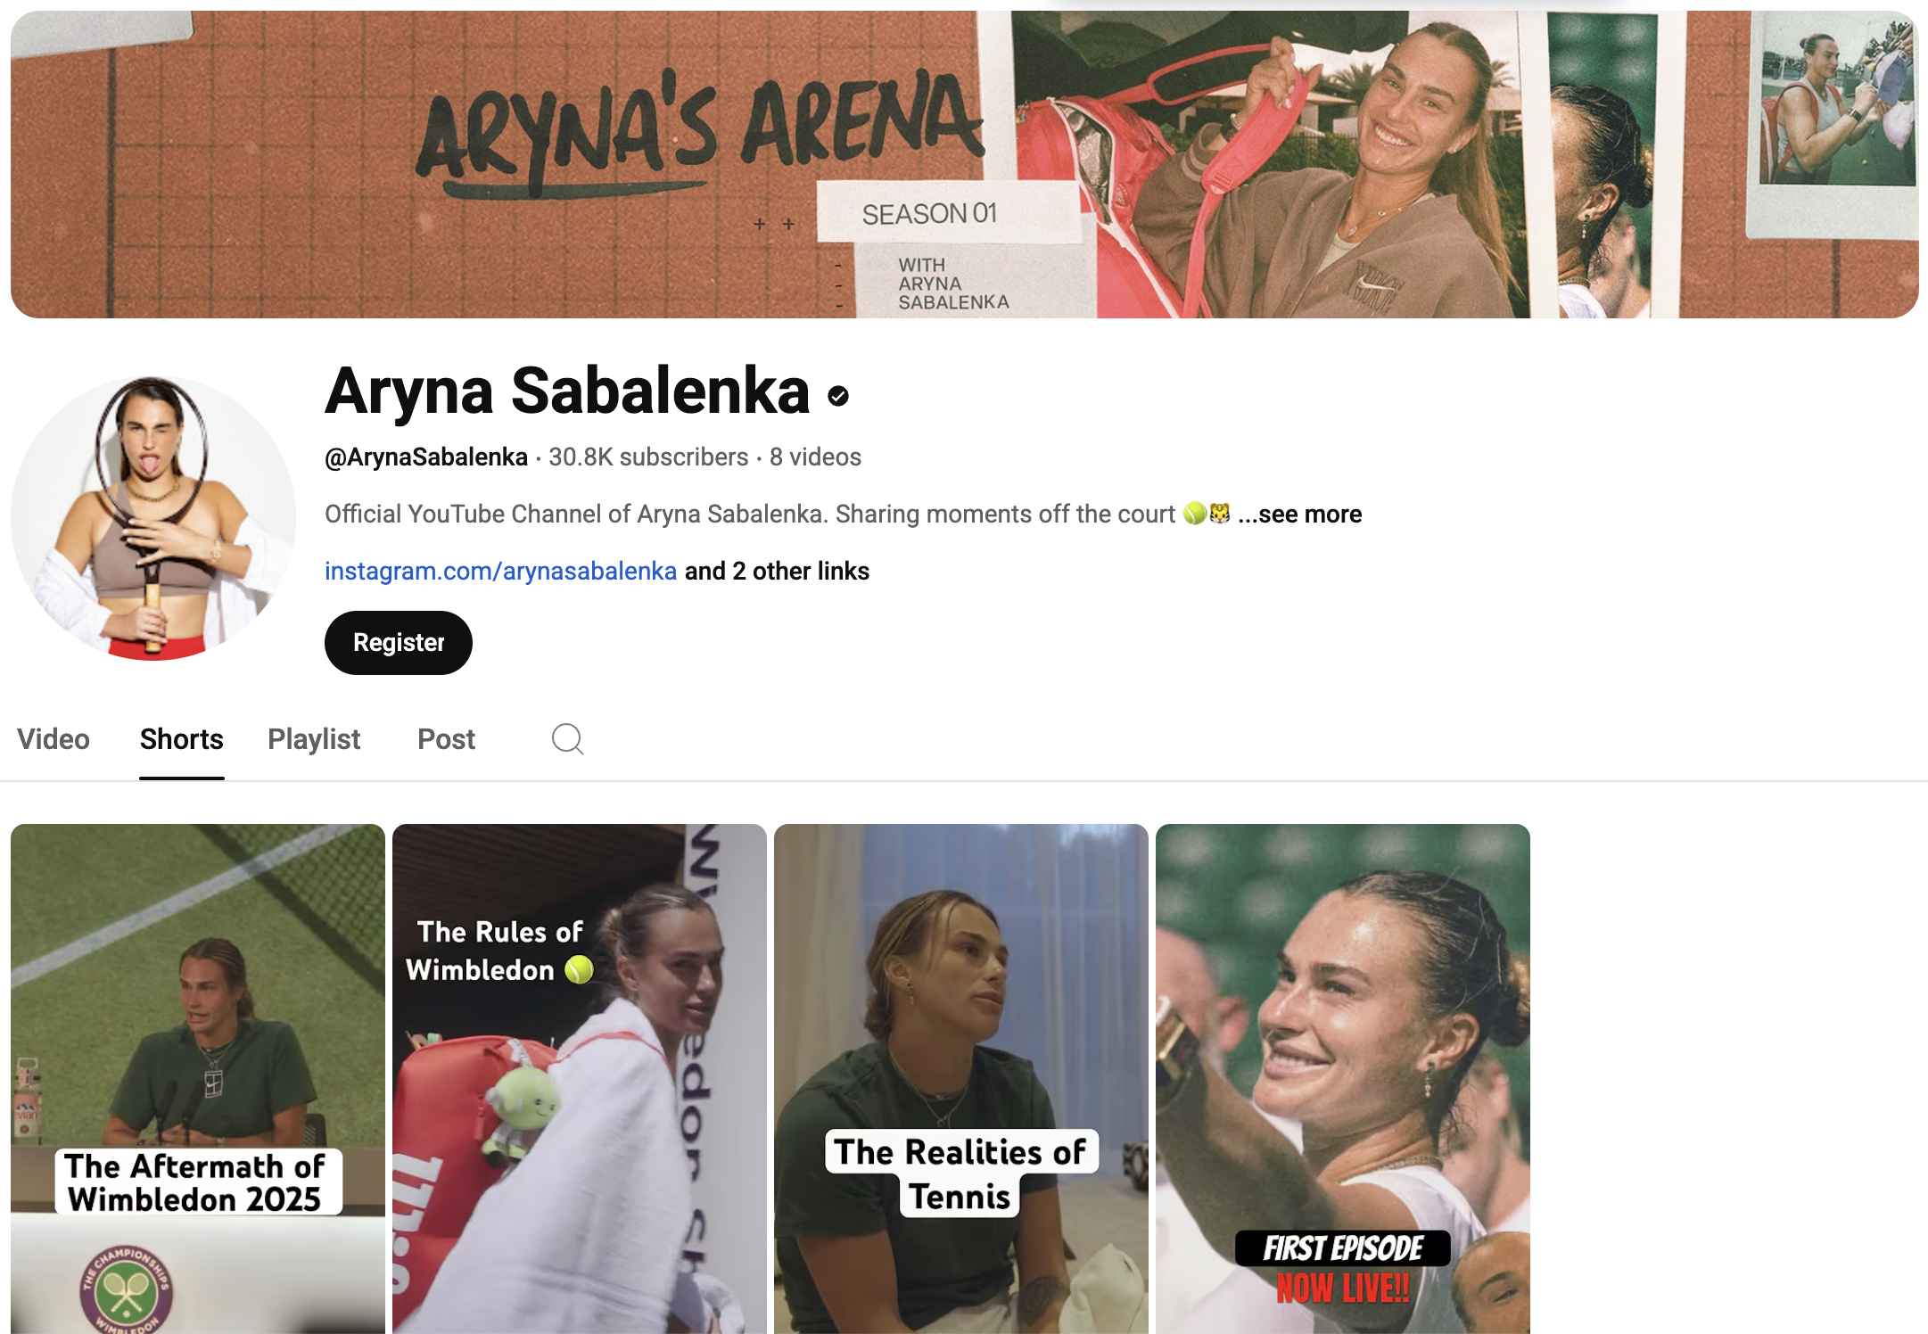The image size is (1928, 1334).
Task: Play 'The Rules of Wimbledon' short
Action: [580, 1079]
